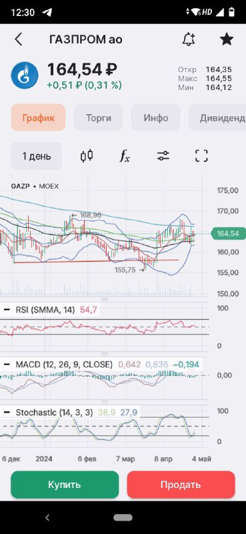Viewport: 246px width, 534px height.
Task: Collapse the MACD indicator panel
Action: (x=7, y=364)
